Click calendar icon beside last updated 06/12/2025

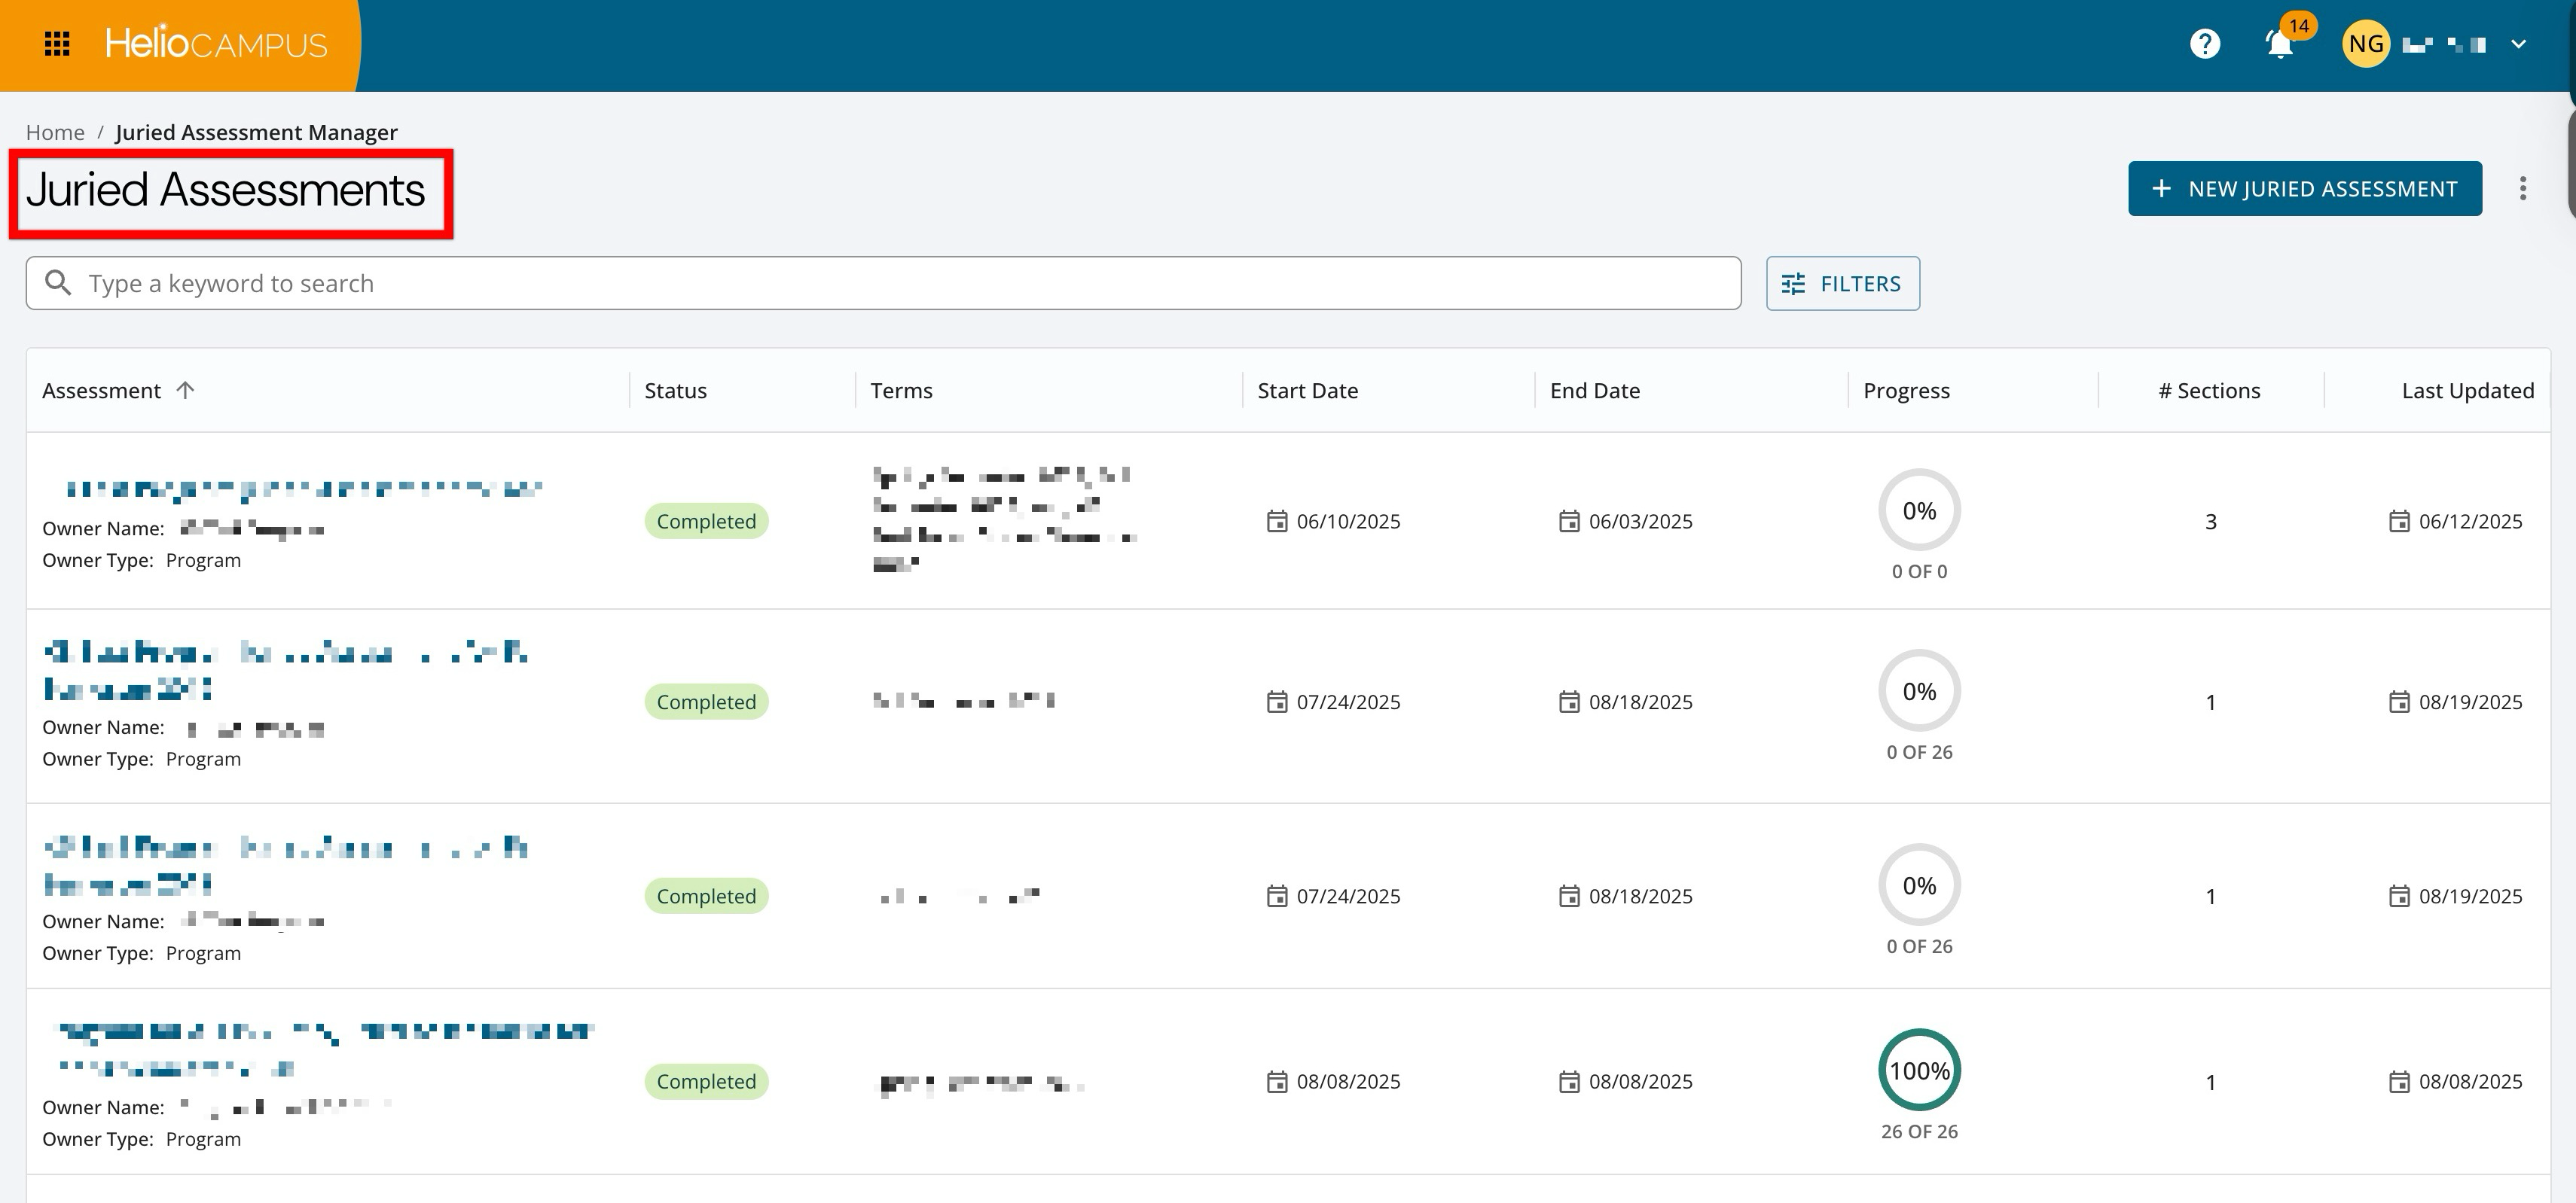(2398, 520)
